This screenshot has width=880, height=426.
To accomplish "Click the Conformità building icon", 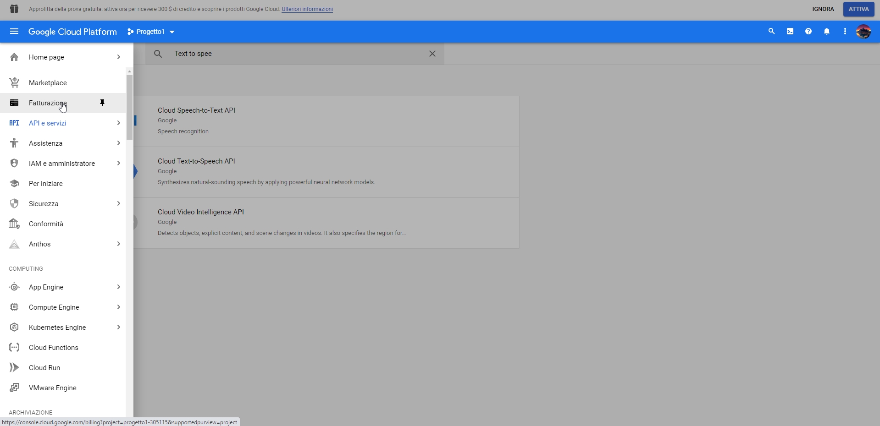I will pyautogui.click(x=14, y=224).
